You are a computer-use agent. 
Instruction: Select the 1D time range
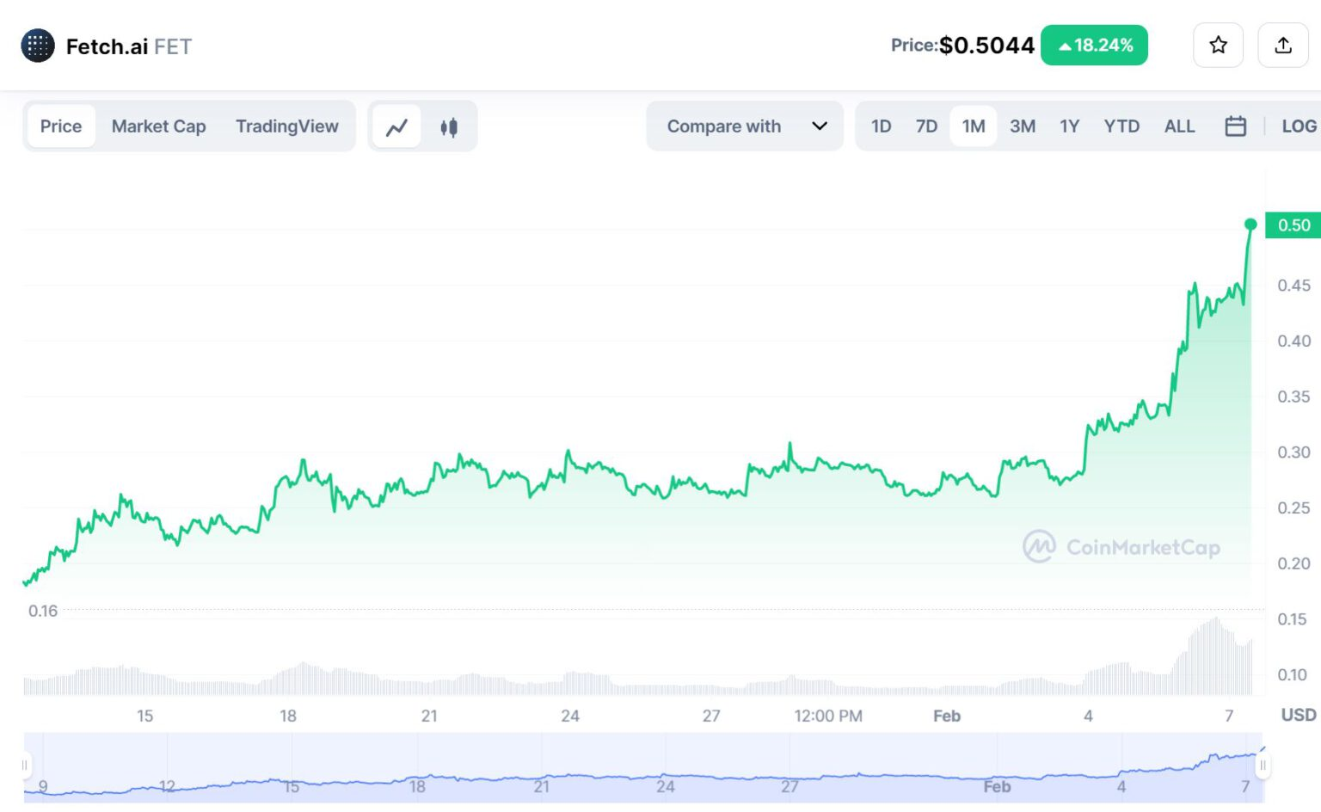tap(881, 126)
